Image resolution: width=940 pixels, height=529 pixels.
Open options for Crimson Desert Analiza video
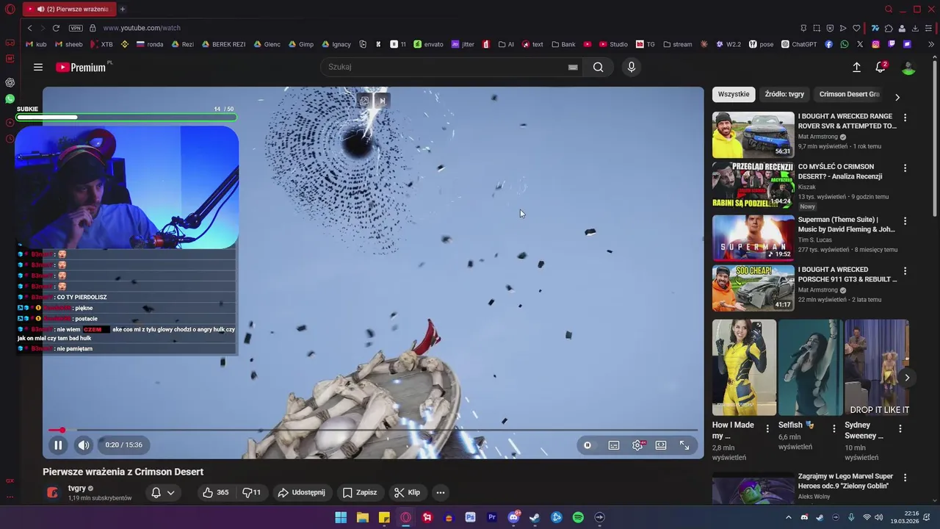(905, 168)
